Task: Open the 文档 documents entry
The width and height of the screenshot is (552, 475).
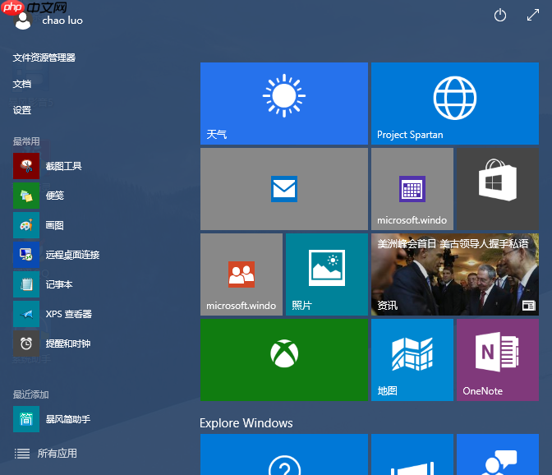Action: click(22, 84)
